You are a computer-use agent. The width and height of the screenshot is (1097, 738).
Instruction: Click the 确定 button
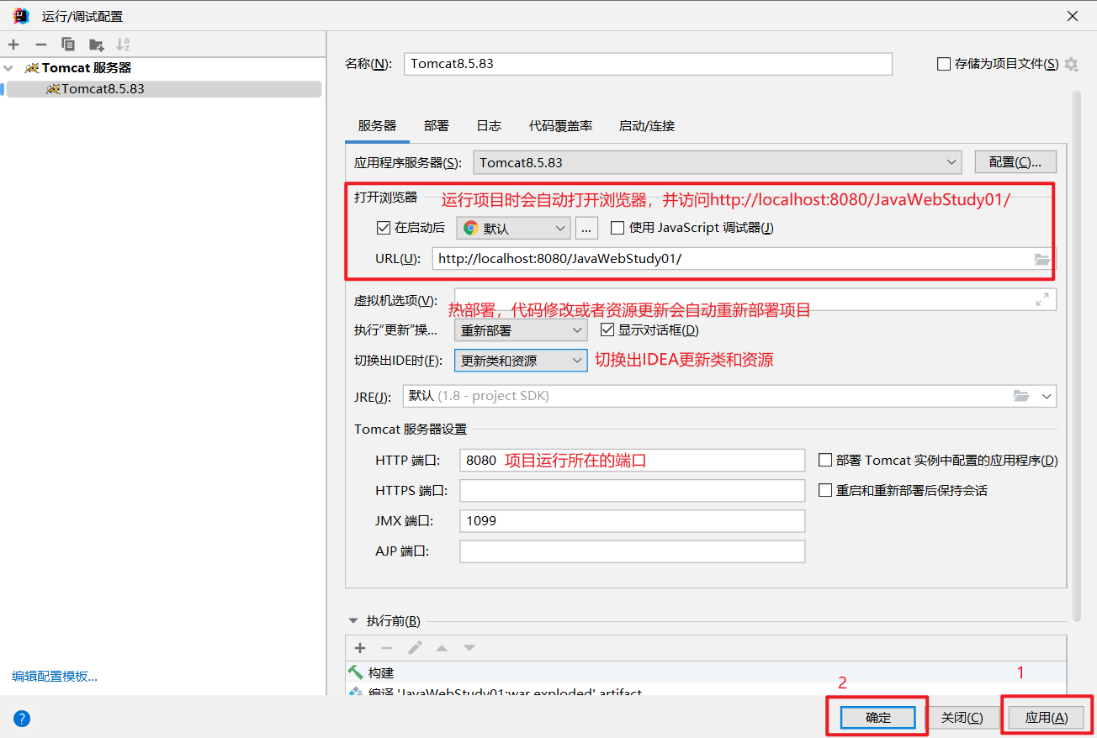click(878, 718)
